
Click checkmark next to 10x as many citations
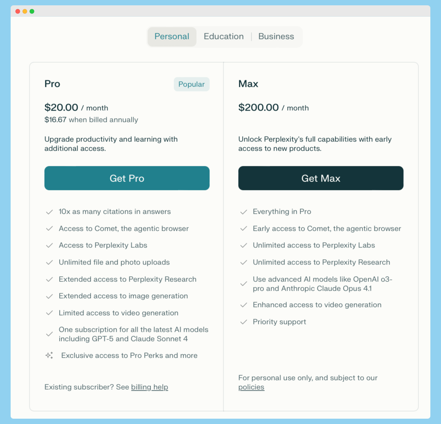coord(49,212)
